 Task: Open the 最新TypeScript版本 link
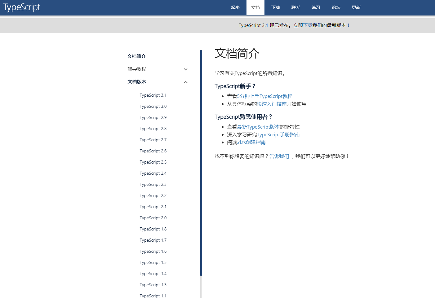click(x=258, y=127)
